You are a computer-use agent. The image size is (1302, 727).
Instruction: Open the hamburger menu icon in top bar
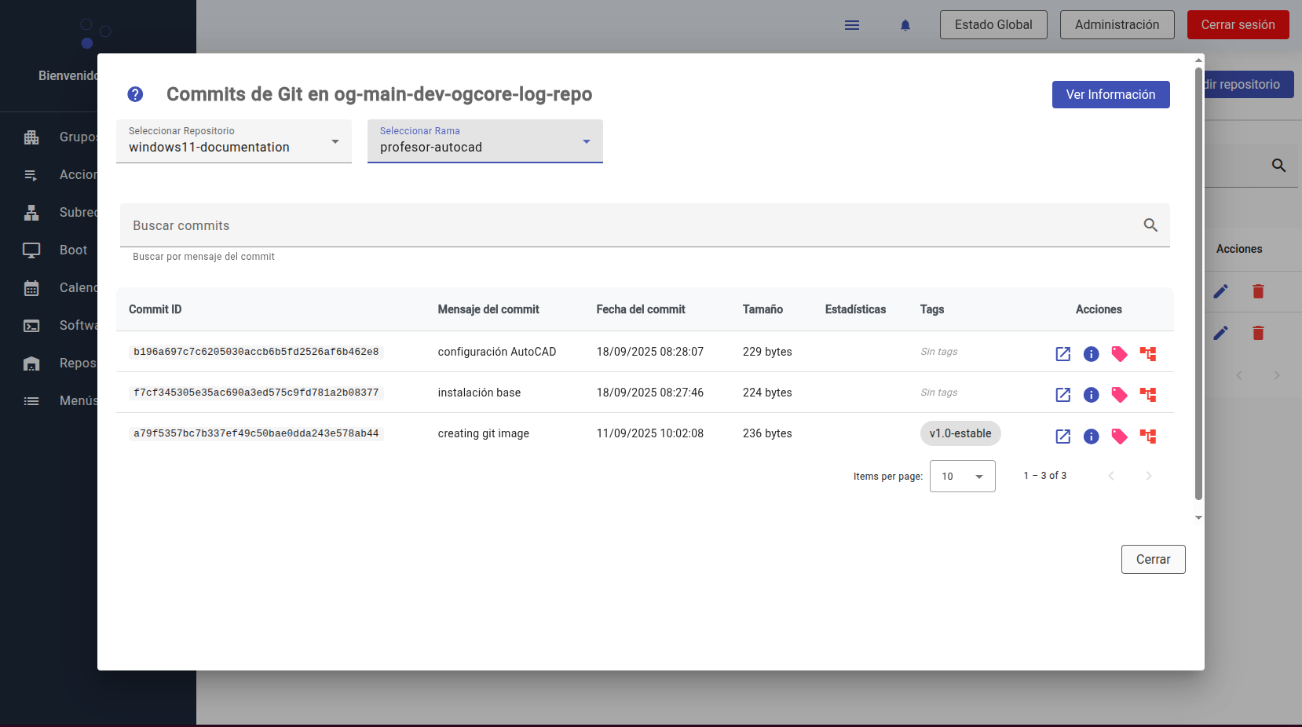point(851,25)
